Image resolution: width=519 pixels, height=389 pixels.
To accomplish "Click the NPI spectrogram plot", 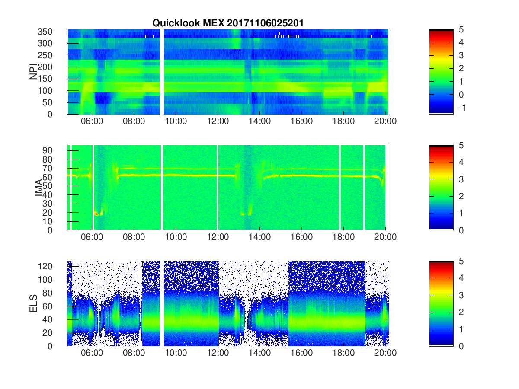I will (228, 72).
